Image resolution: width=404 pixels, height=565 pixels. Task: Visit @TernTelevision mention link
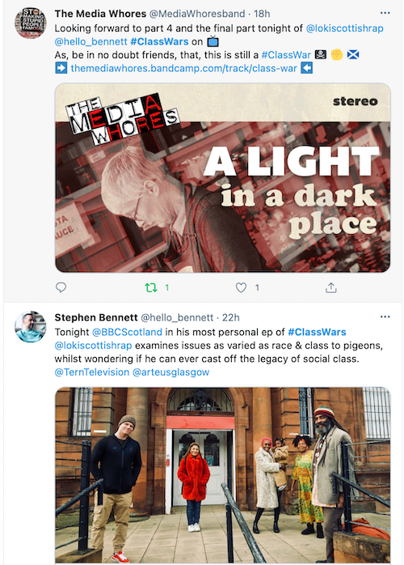click(92, 372)
